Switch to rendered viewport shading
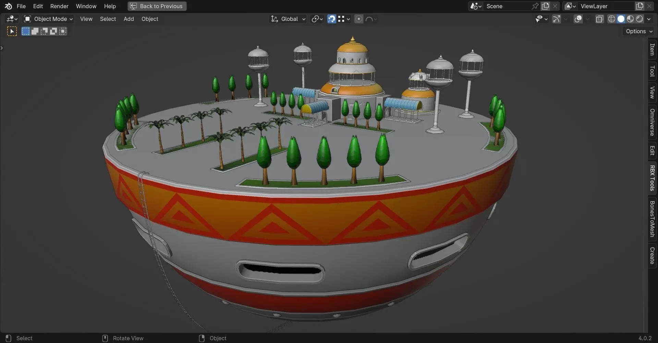The image size is (658, 343). point(639,19)
